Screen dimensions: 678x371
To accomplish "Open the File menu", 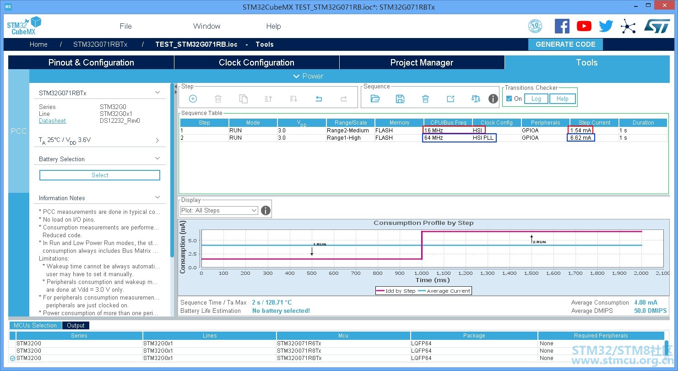I will point(125,26).
